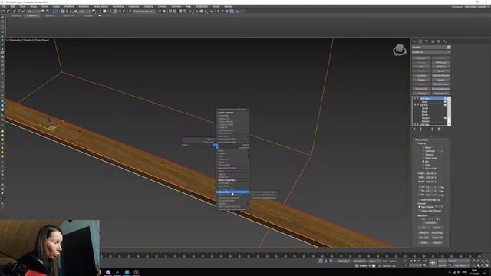Viewport: 491px width, 276px height.
Task: Activate the Select and Link tool
Action: point(15,11)
